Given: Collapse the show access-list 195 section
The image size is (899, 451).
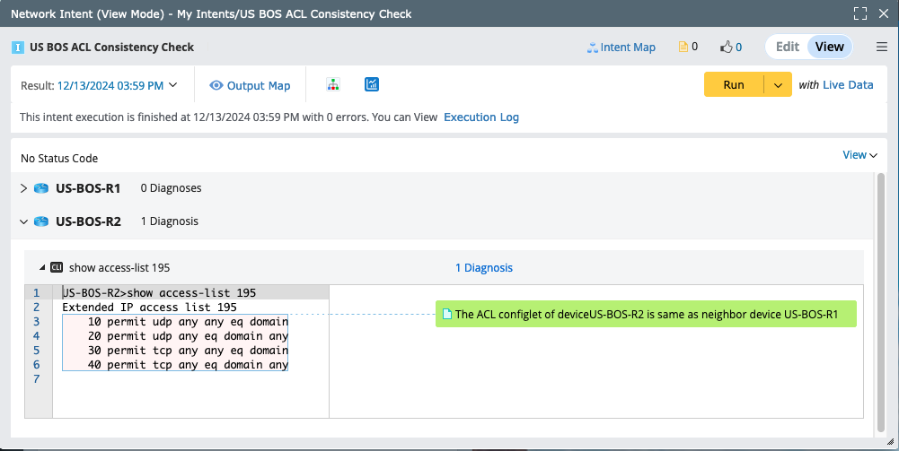Looking at the screenshot, I should 40,267.
